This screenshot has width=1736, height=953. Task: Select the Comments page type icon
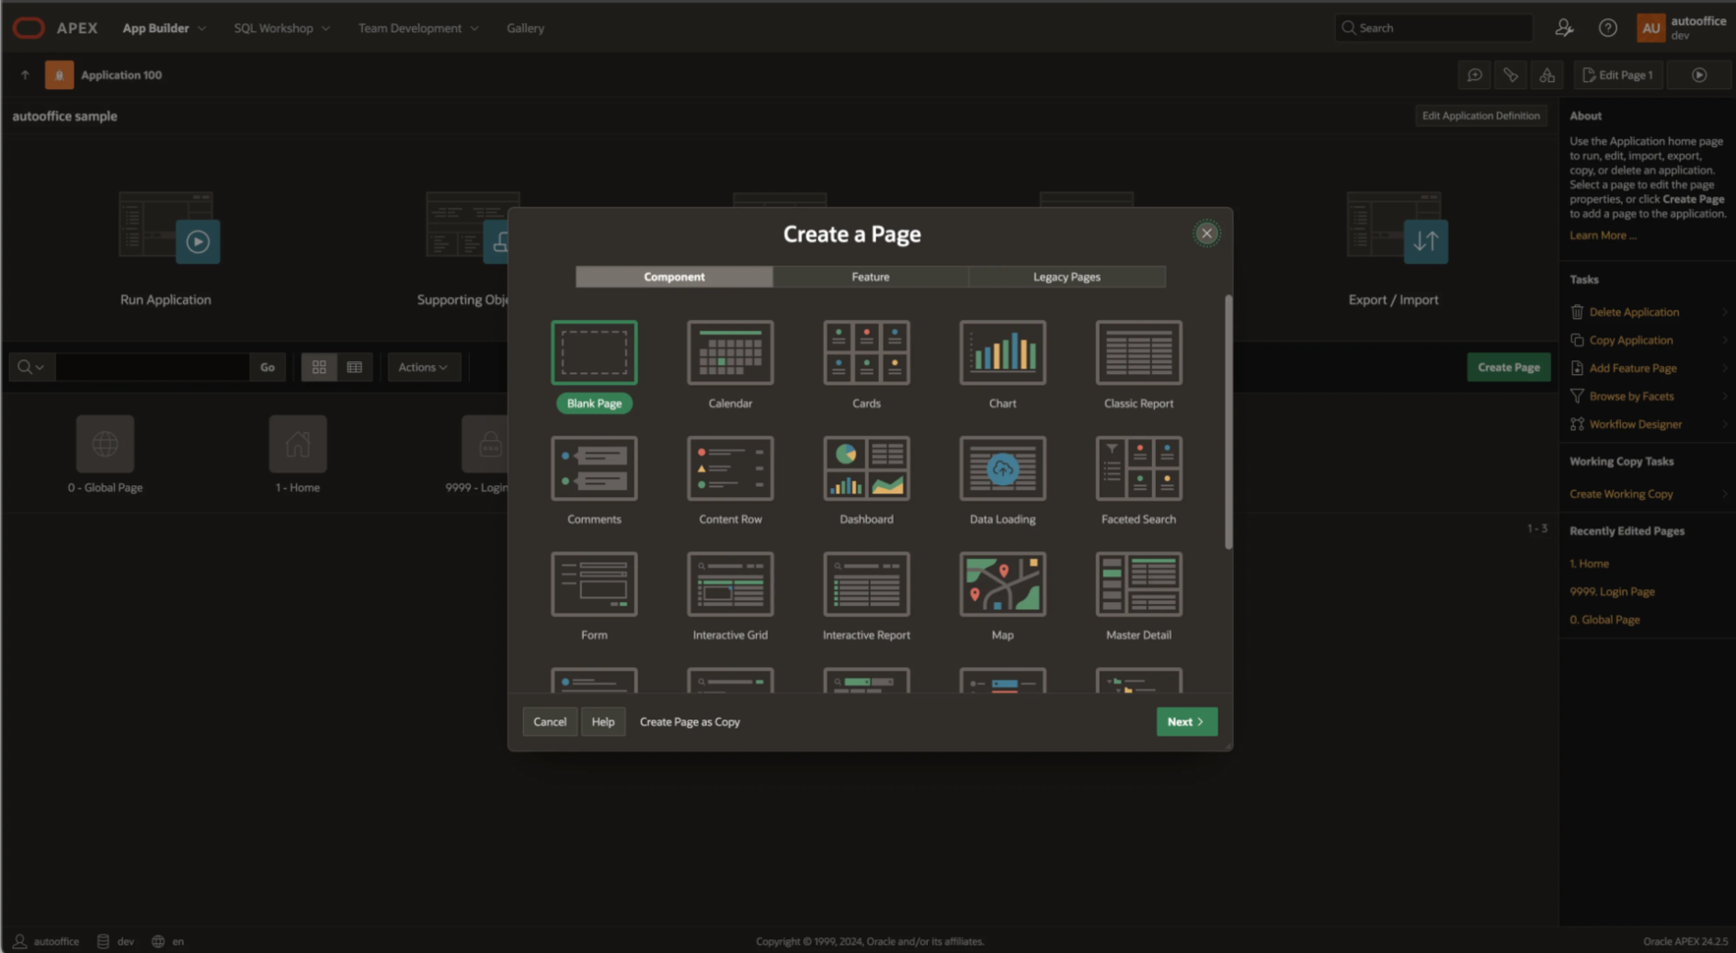pyautogui.click(x=594, y=468)
